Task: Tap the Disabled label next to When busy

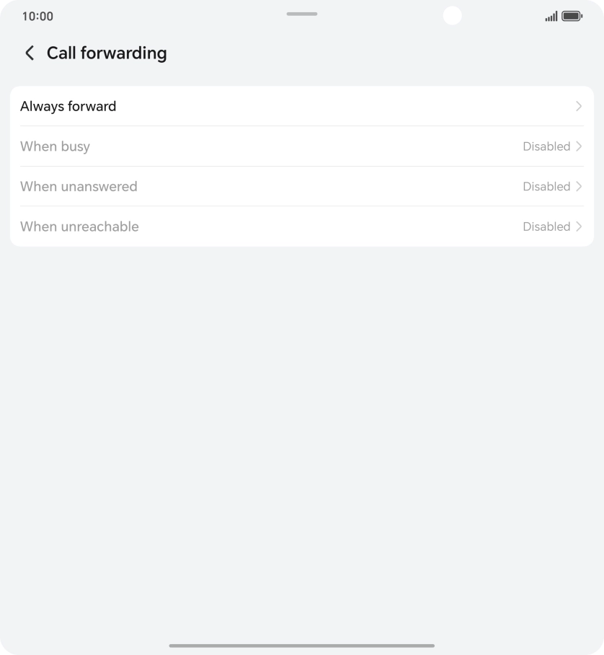Action: coord(546,146)
